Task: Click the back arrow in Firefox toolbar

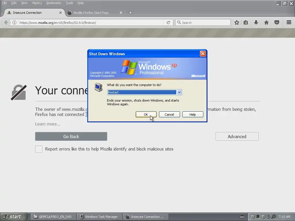Action: coord(6,22)
